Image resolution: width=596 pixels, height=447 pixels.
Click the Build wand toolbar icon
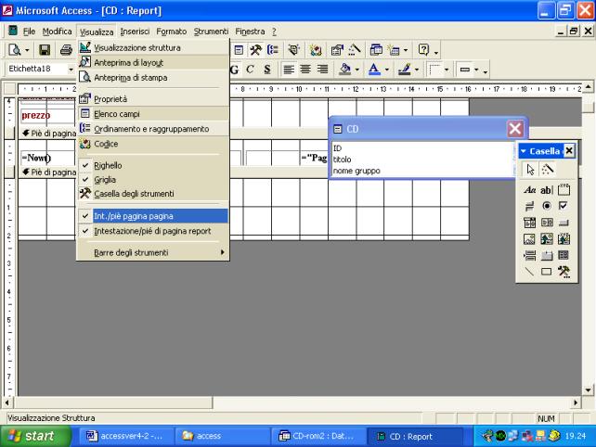pos(354,50)
